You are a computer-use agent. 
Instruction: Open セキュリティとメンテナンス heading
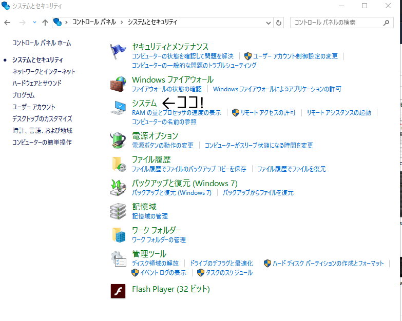pos(170,47)
